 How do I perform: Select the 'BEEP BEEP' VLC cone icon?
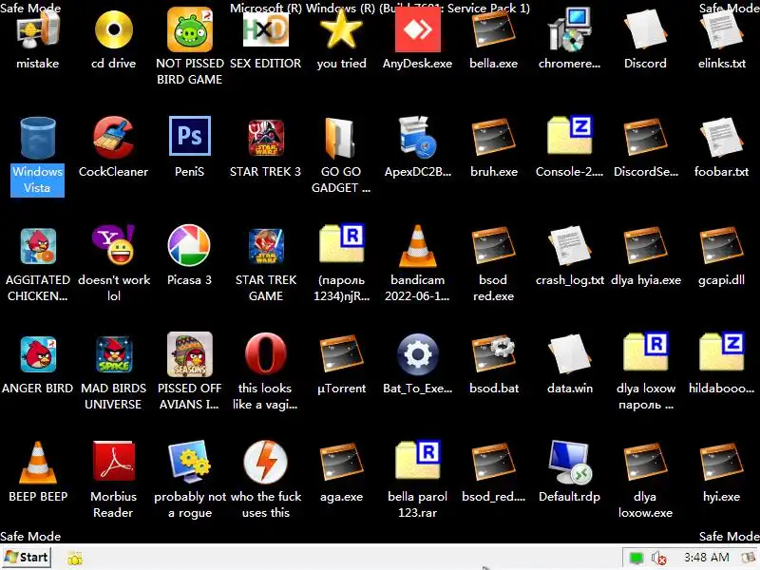point(38,463)
